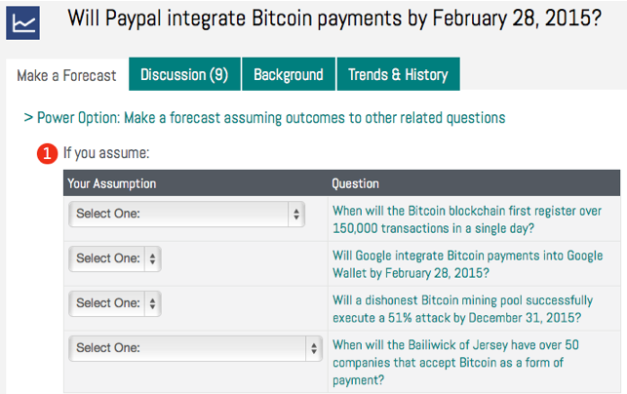627x394 pixels.
Task: Click the Paypal Bitcoin payments question title
Action: point(334,19)
